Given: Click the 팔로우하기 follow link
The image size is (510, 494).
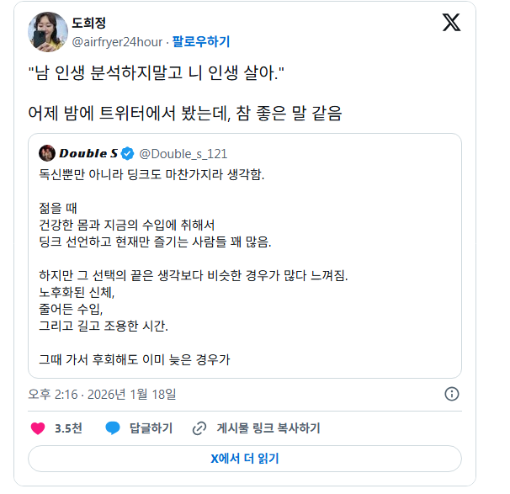Looking at the screenshot, I should point(201,41).
